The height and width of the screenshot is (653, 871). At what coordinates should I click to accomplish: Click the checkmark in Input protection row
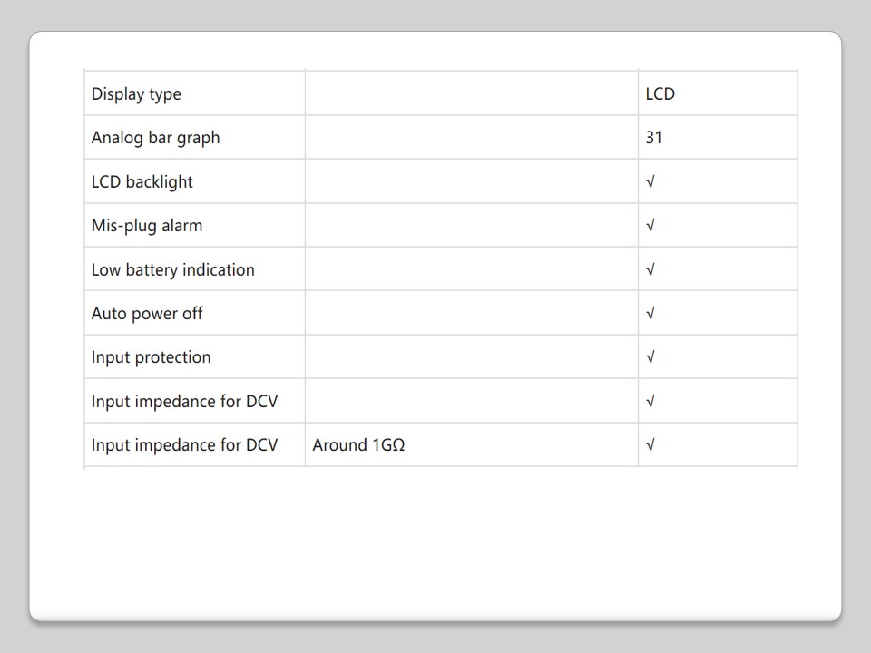click(x=651, y=357)
